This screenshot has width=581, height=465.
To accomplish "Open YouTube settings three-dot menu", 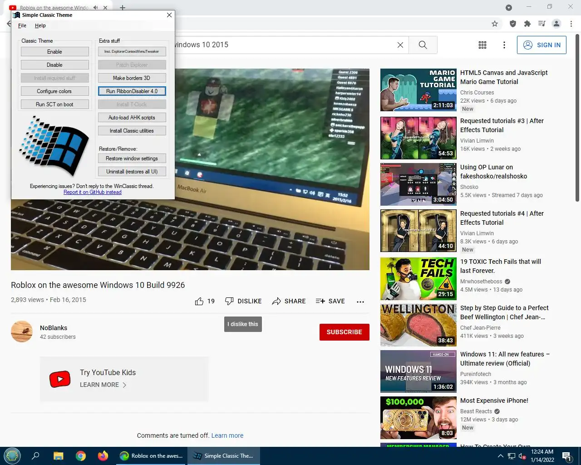I will 504,45.
